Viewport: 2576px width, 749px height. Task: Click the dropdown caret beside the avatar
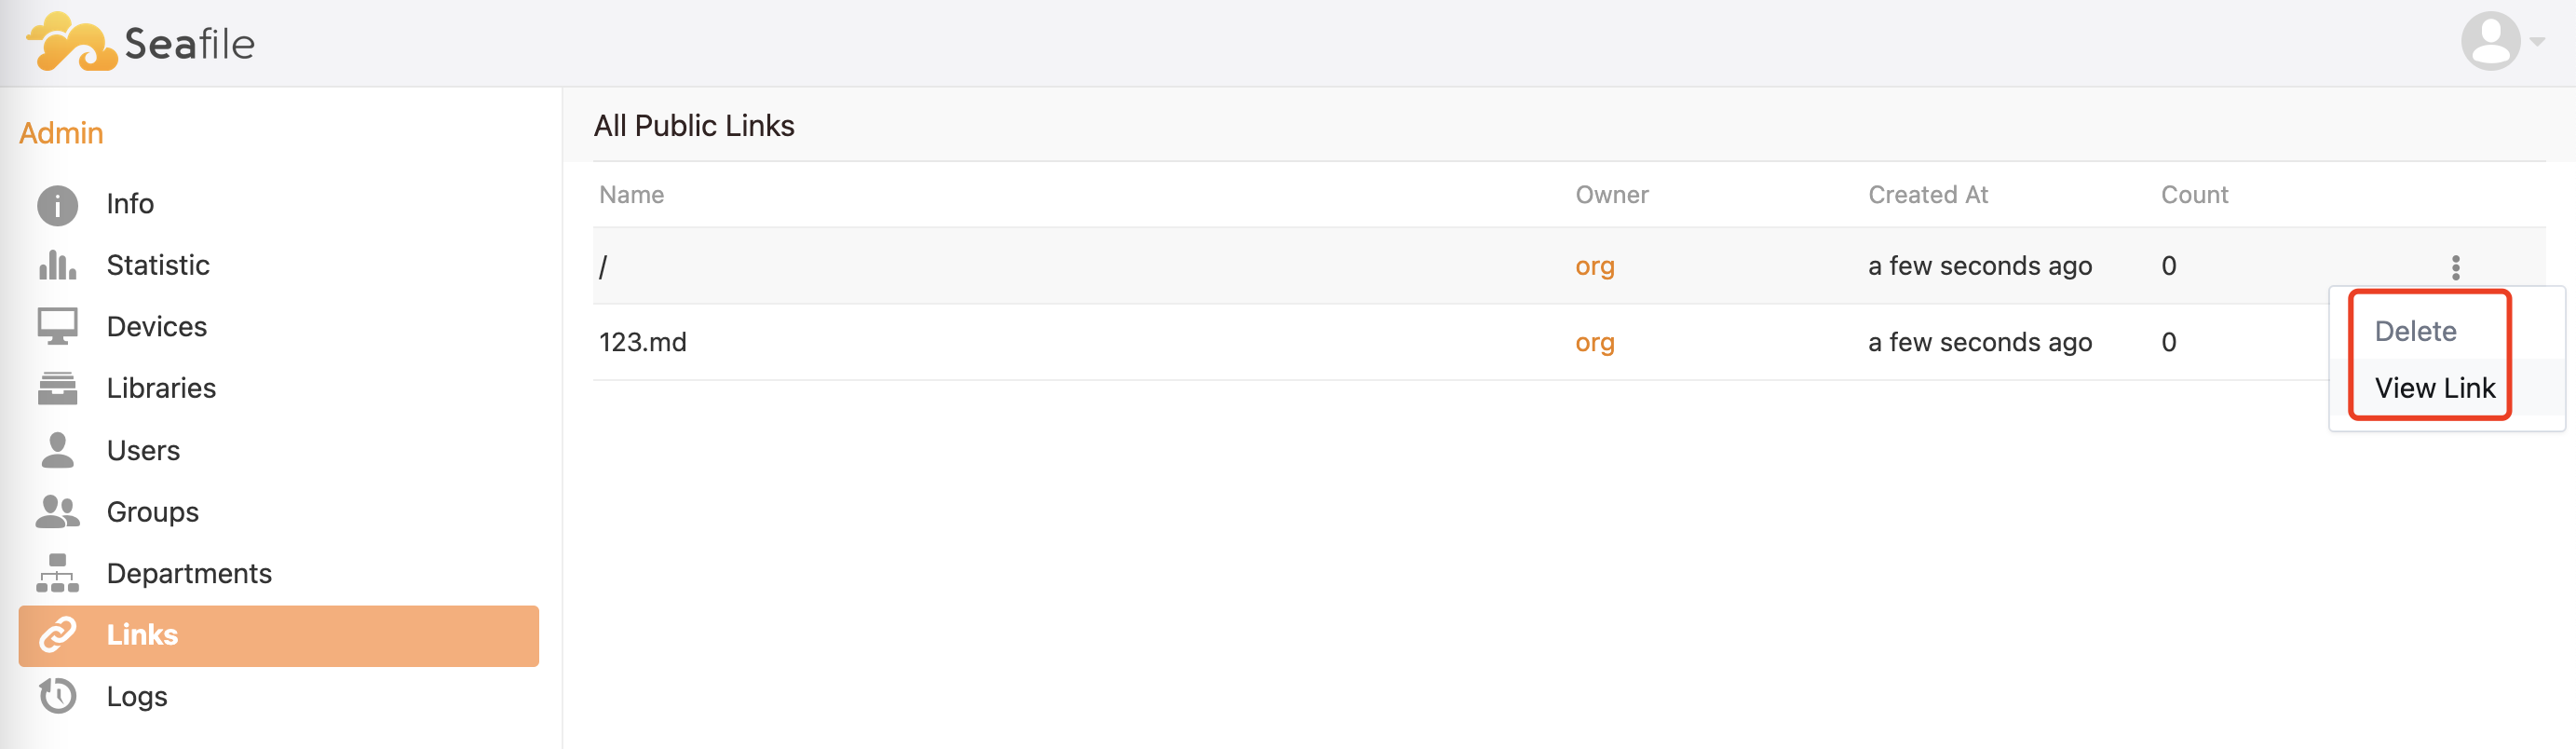point(2537,42)
